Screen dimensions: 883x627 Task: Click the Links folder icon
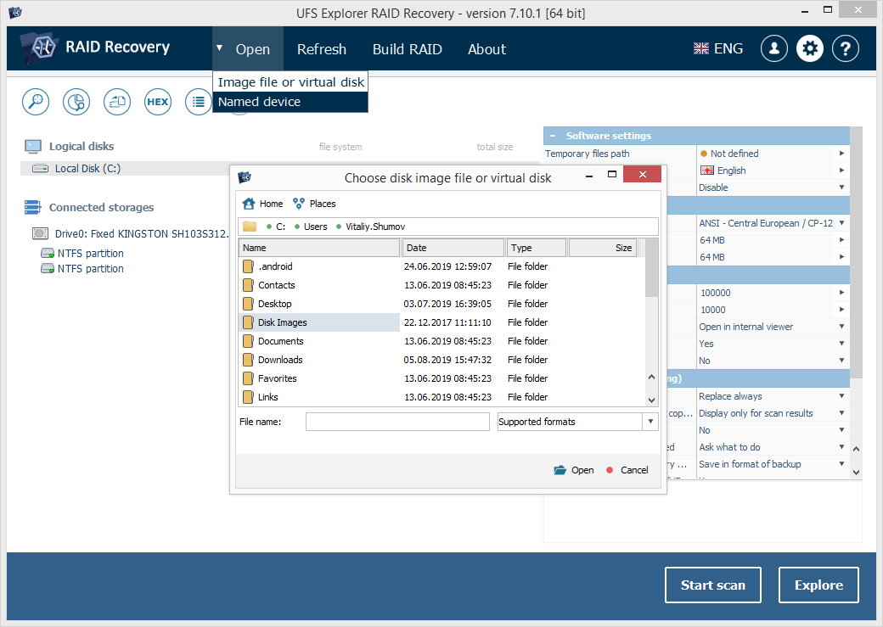248,397
